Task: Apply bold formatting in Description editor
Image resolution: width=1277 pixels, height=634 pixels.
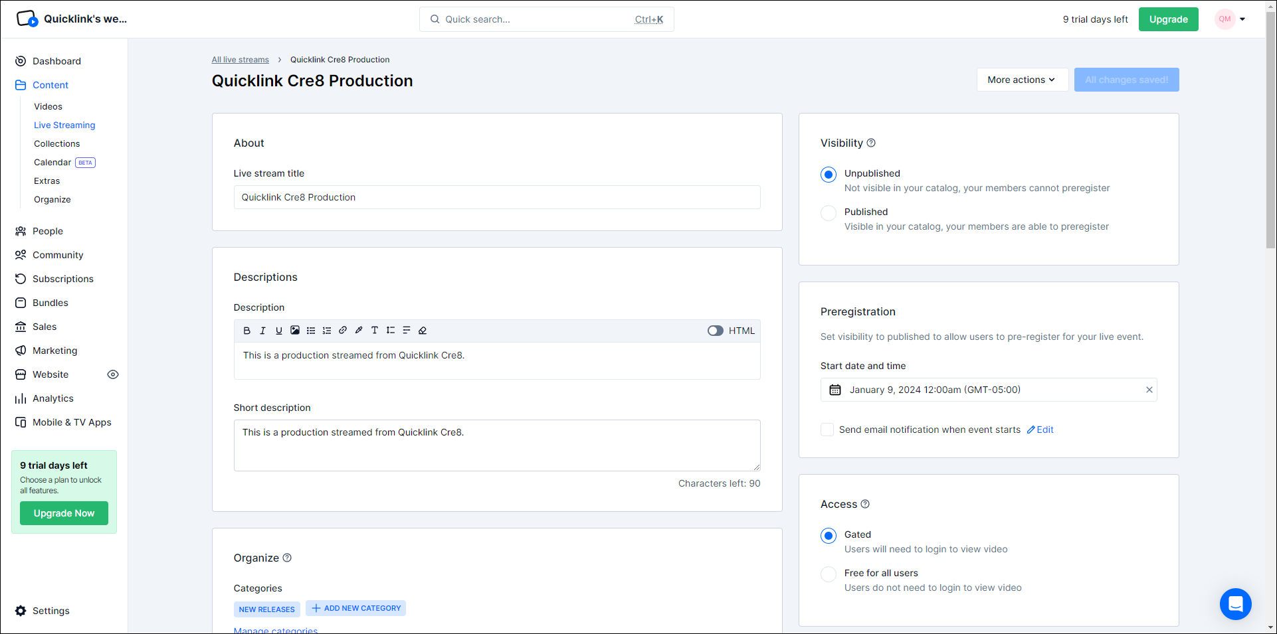Action: [247, 331]
